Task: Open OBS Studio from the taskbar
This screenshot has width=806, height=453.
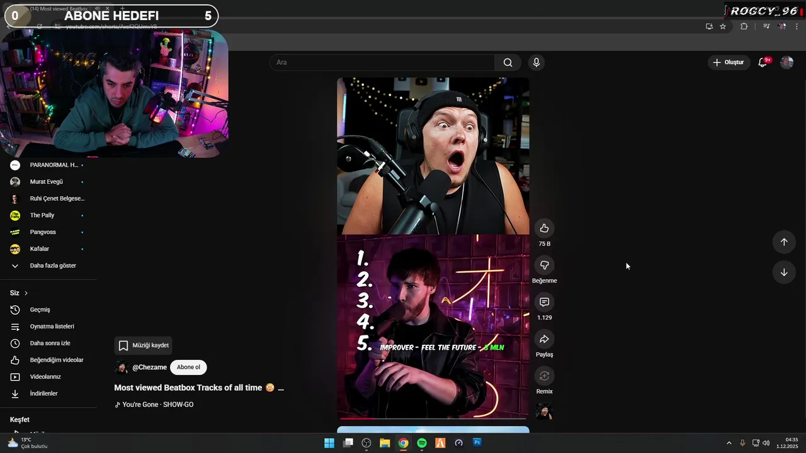Action: tap(366, 443)
